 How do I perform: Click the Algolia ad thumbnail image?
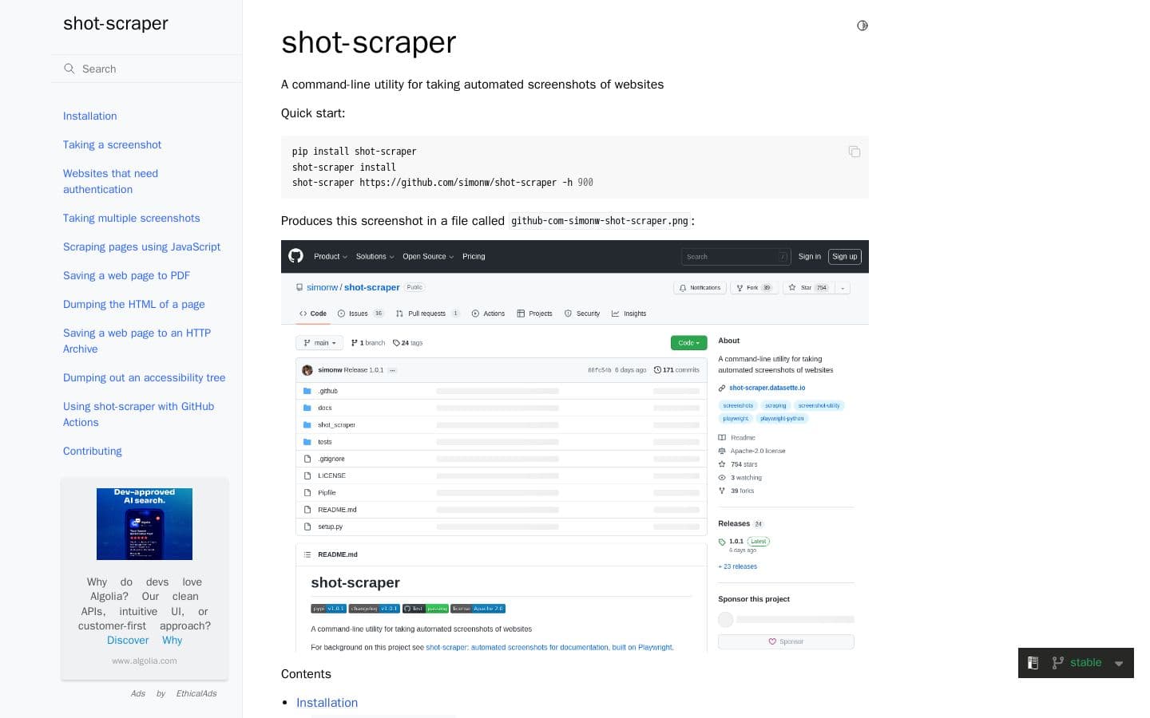click(145, 523)
